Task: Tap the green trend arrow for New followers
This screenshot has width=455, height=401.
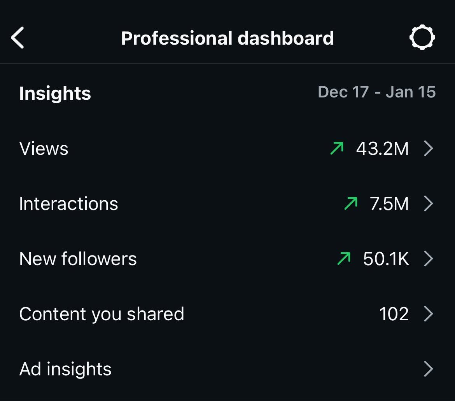Action: click(x=344, y=258)
